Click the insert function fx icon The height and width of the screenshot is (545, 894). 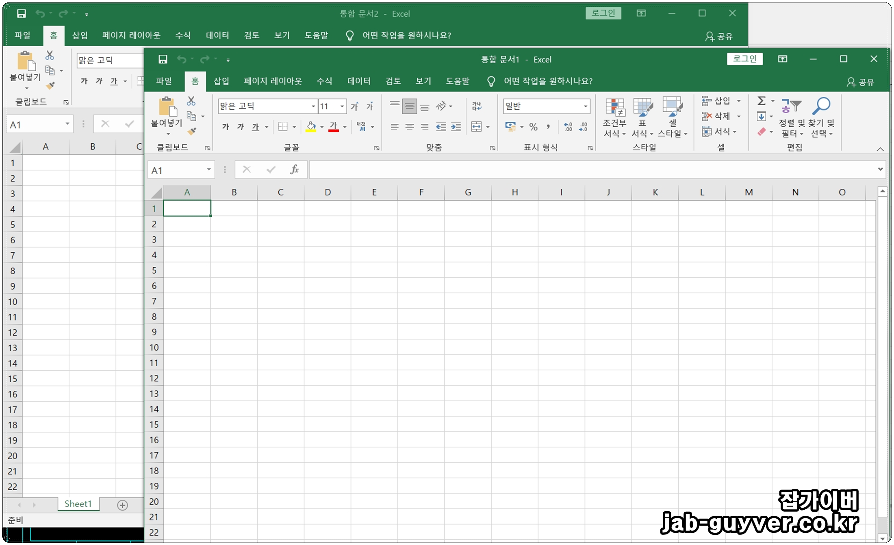pos(294,170)
